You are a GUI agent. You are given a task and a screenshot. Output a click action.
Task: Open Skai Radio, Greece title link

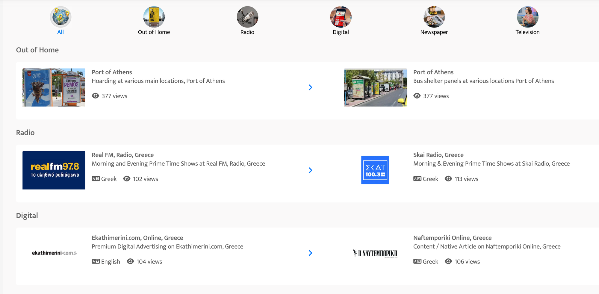438,155
